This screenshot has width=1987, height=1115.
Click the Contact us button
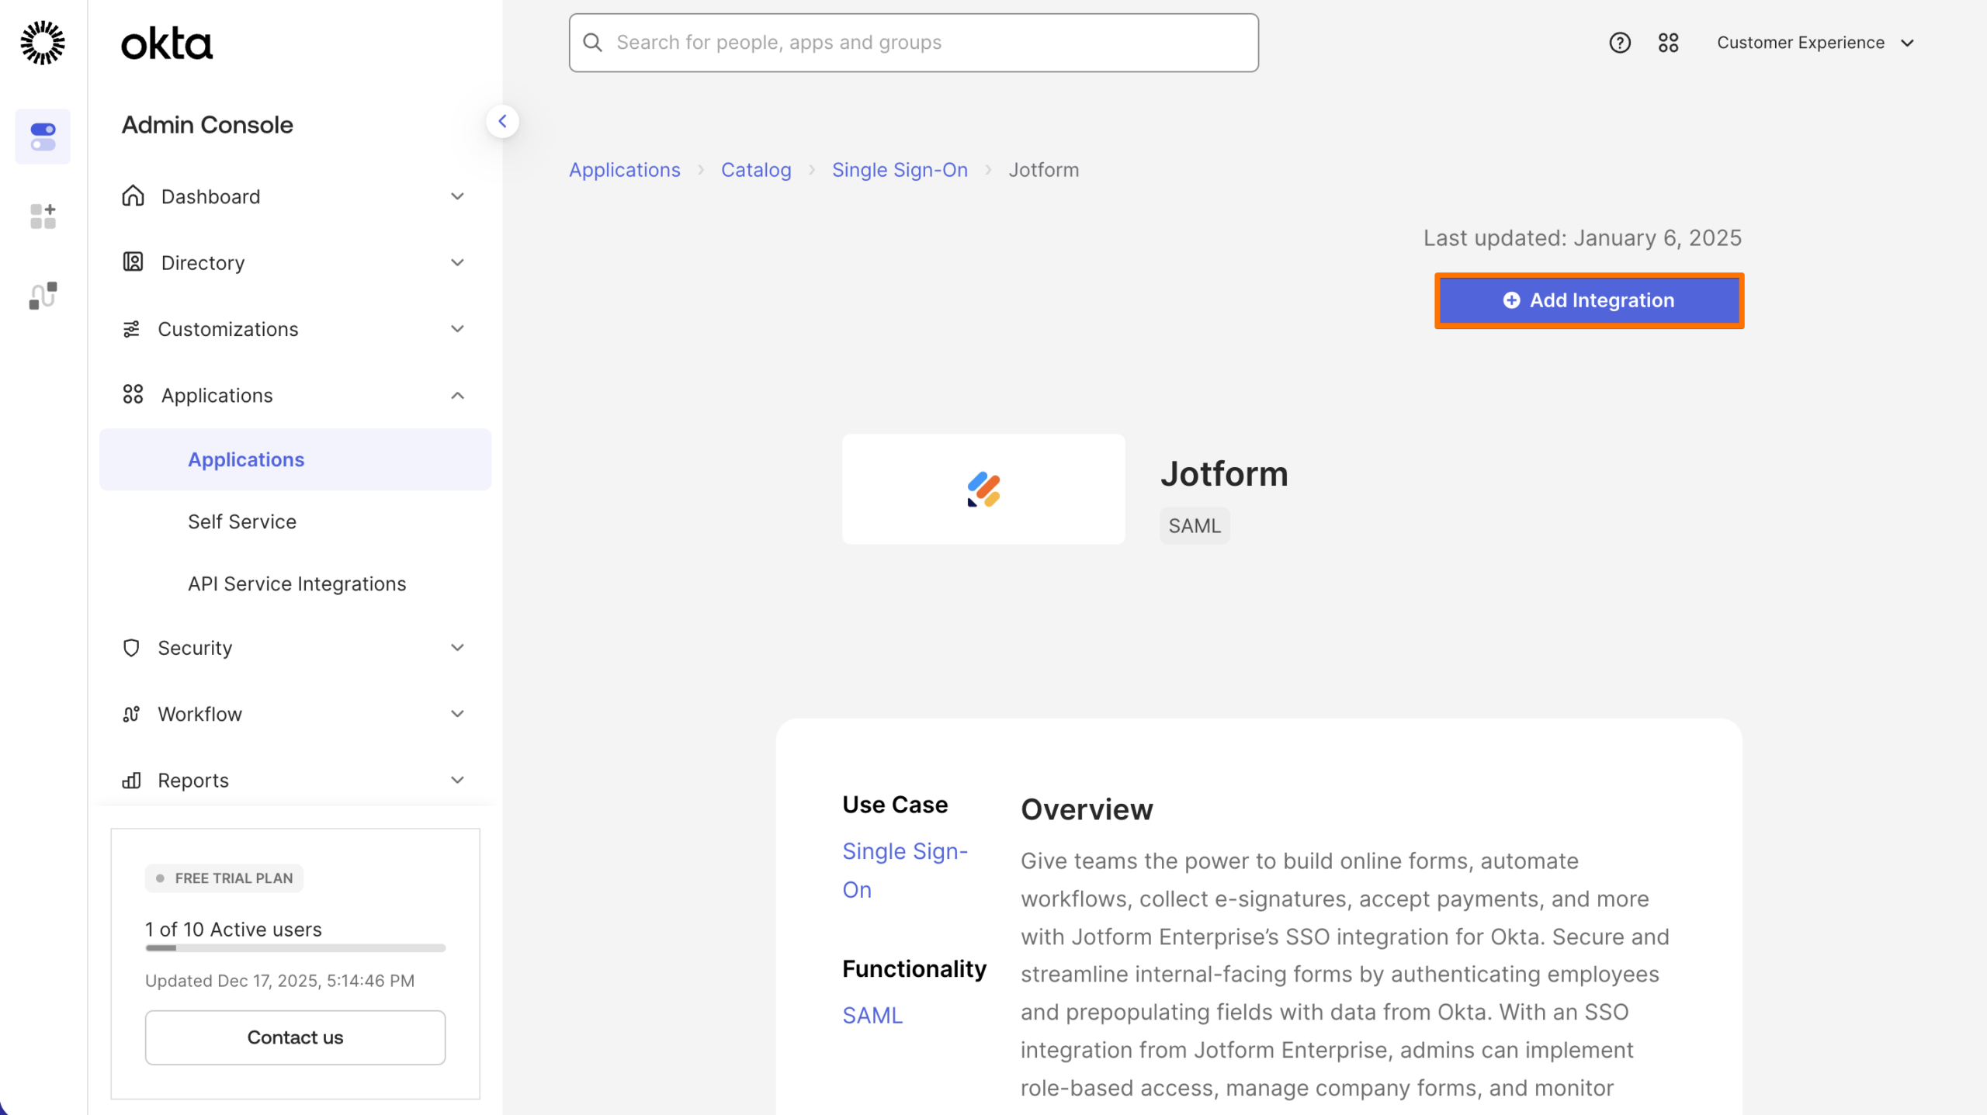click(x=295, y=1037)
